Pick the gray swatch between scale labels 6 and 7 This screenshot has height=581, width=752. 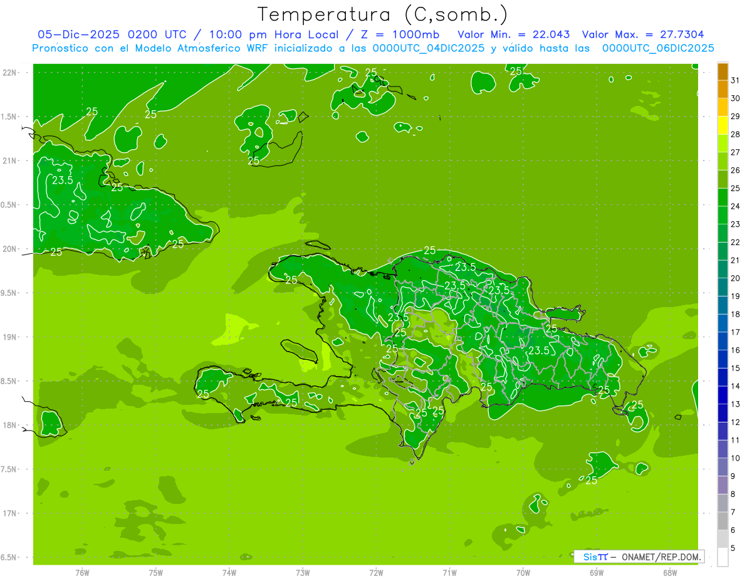point(723,521)
